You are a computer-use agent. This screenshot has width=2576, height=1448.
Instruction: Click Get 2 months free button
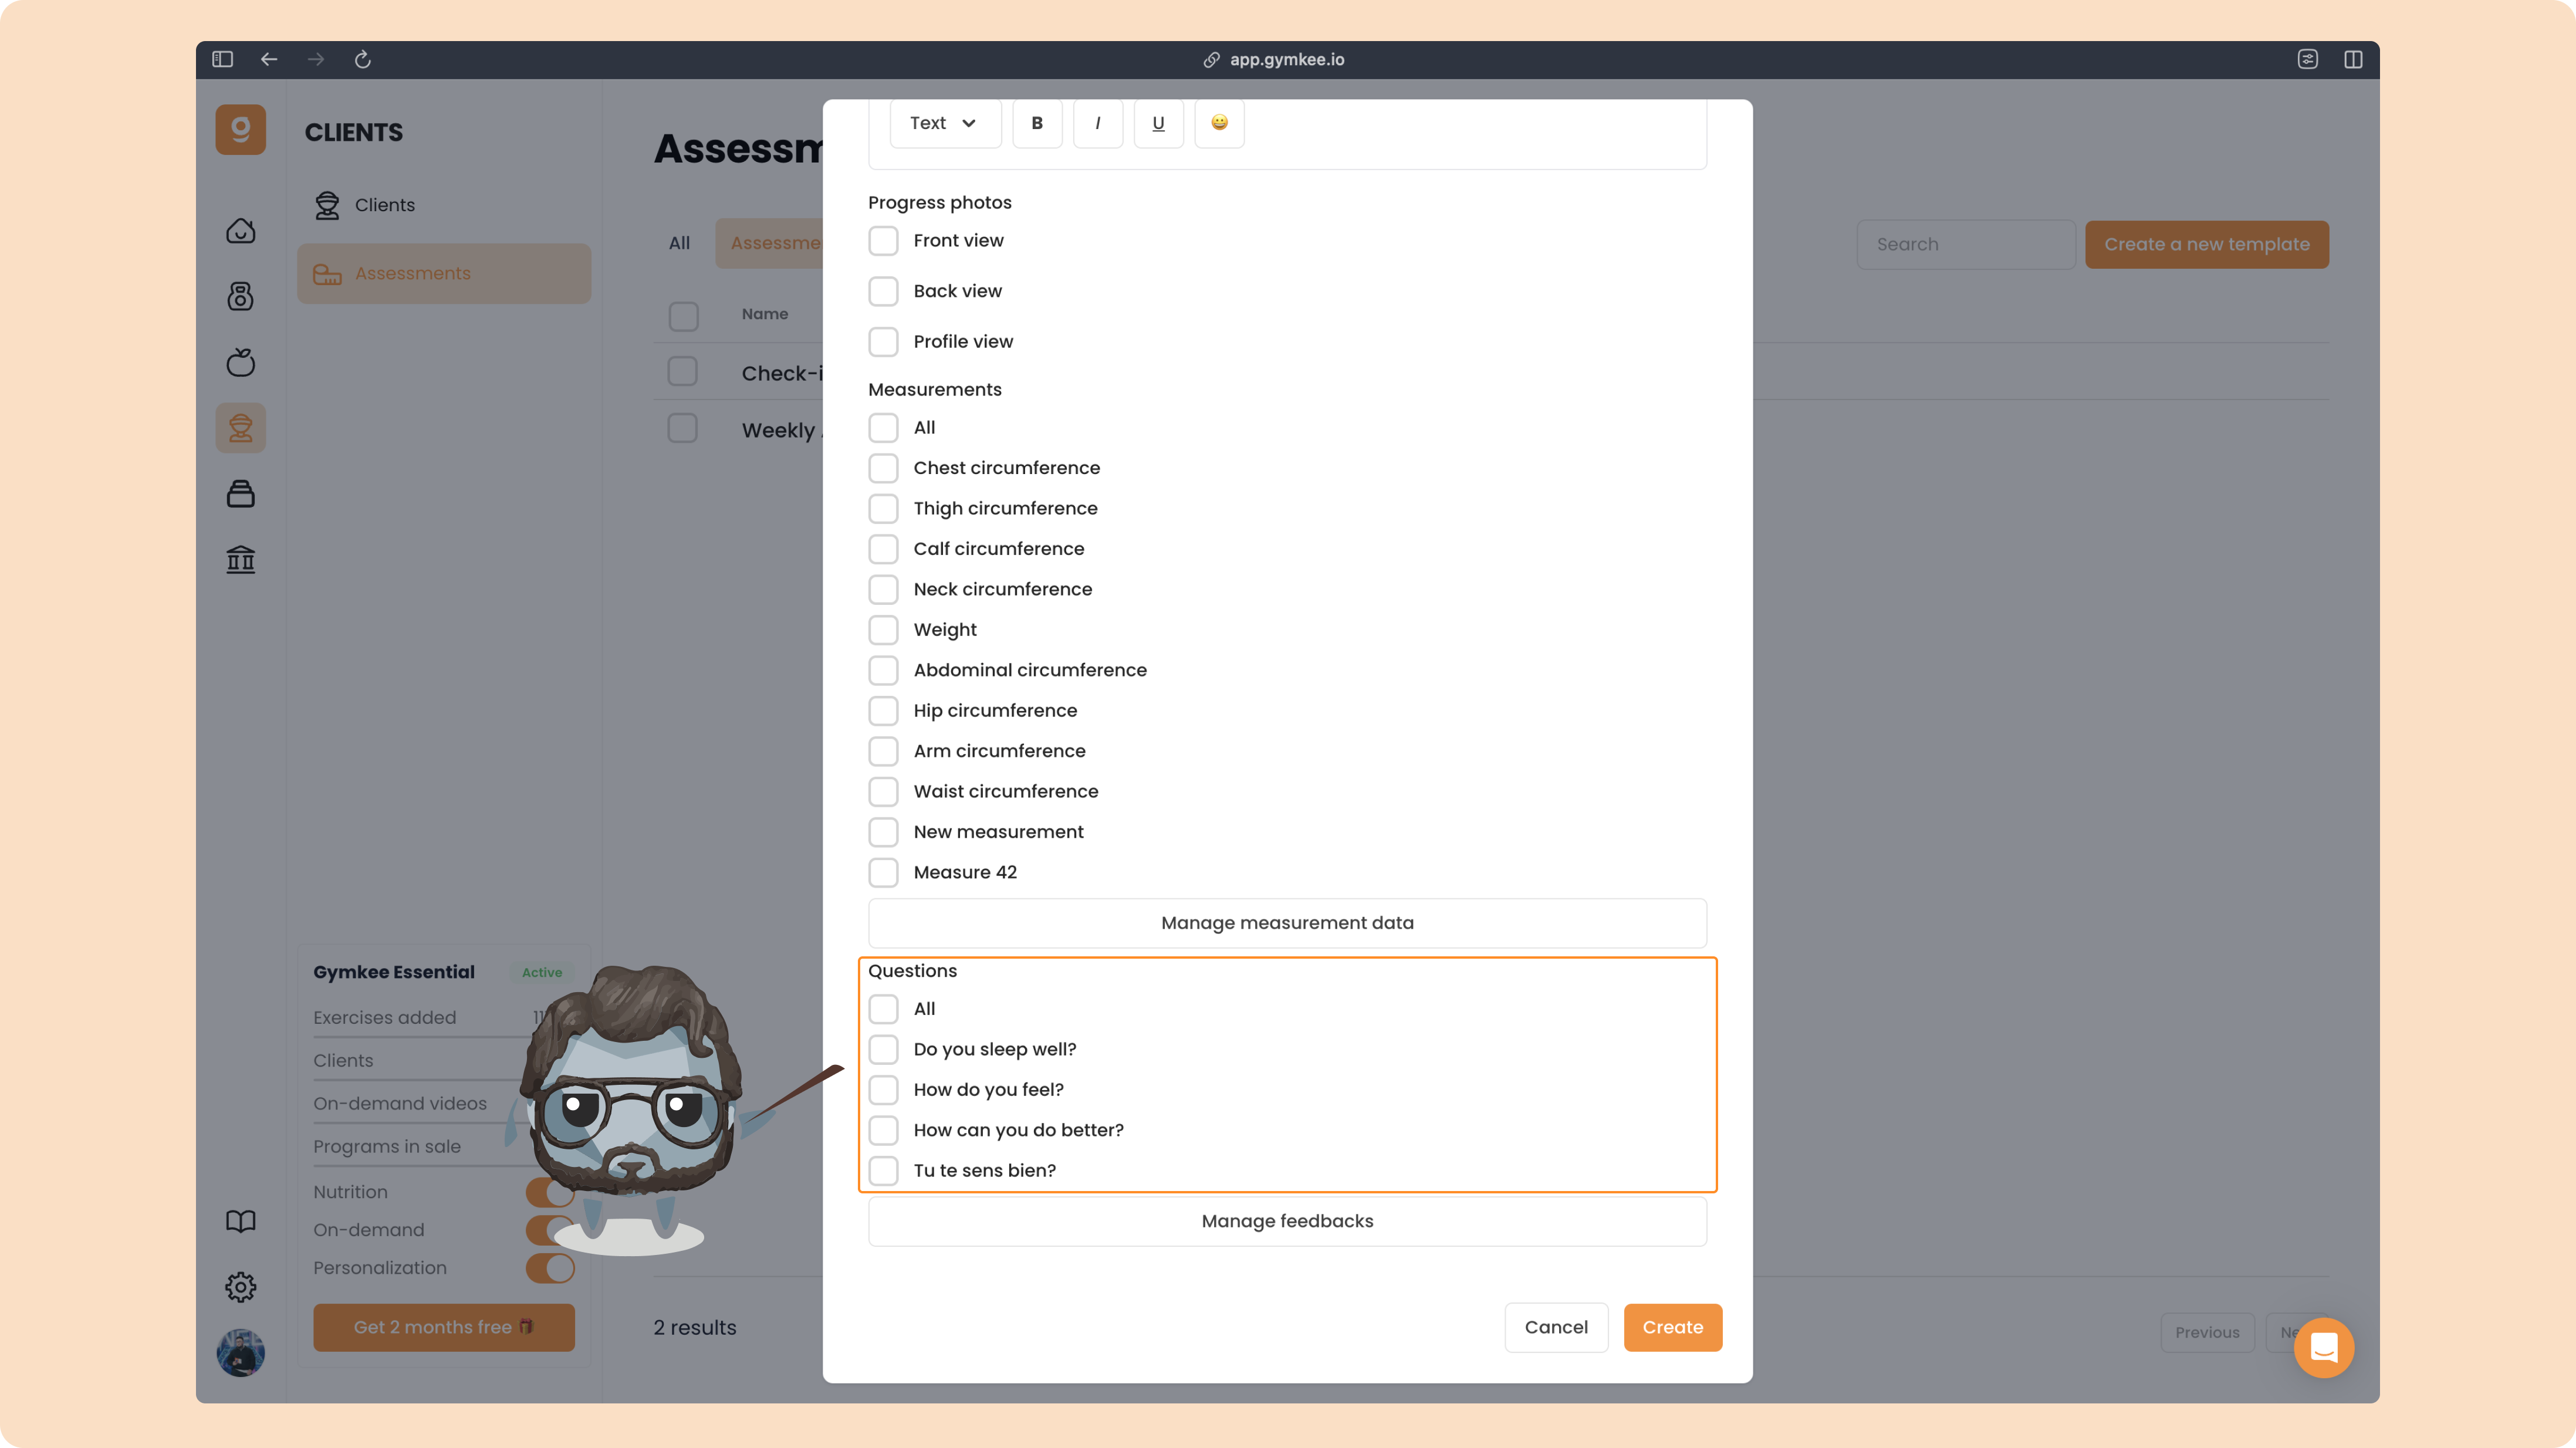pos(444,1327)
